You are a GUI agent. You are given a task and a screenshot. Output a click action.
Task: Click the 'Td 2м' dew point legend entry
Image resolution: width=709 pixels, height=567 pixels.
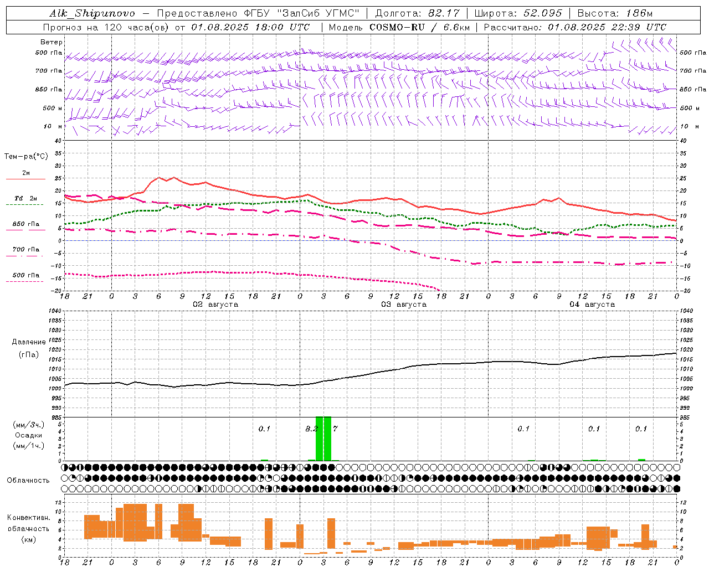point(25,198)
